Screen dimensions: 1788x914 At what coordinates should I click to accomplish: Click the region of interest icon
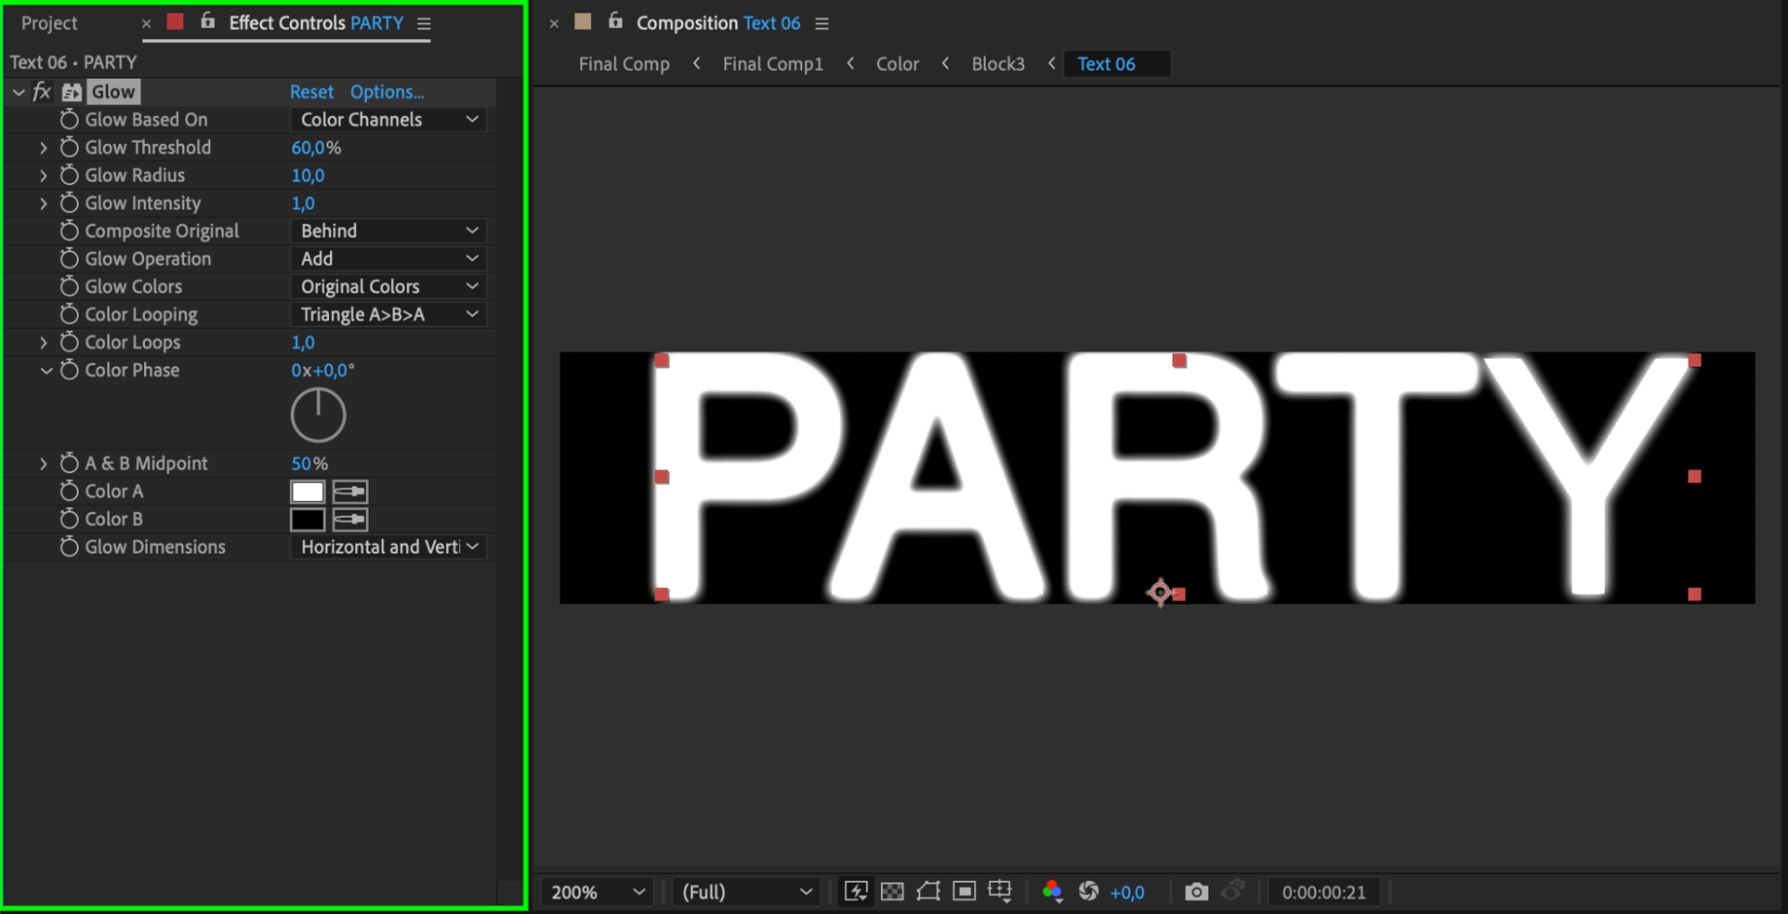tap(964, 892)
